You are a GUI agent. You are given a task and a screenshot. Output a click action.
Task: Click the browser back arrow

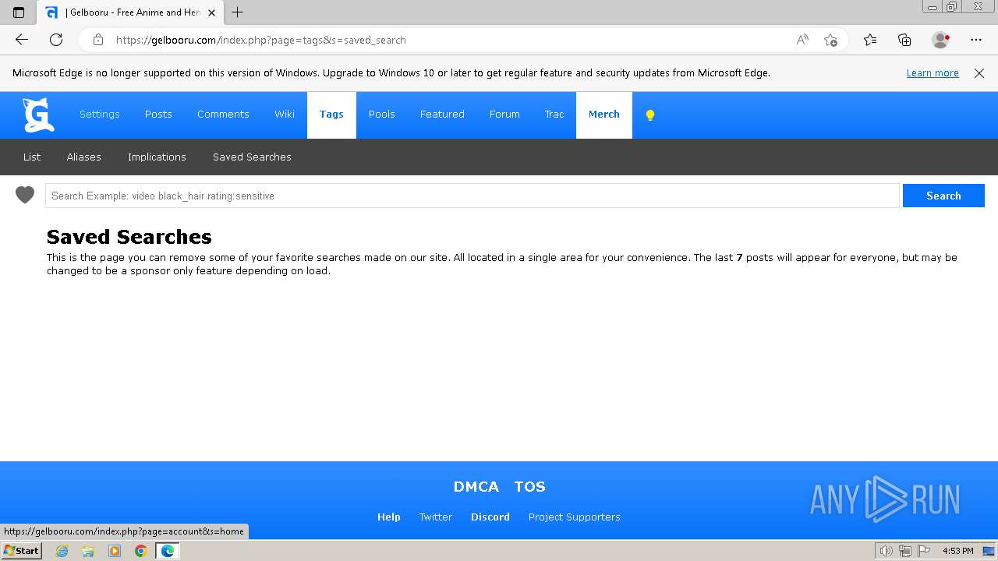click(22, 40)
